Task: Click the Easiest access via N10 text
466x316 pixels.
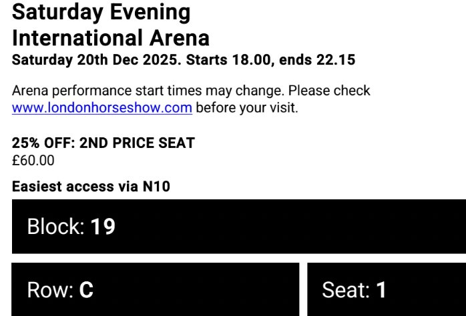Action: 91,187
